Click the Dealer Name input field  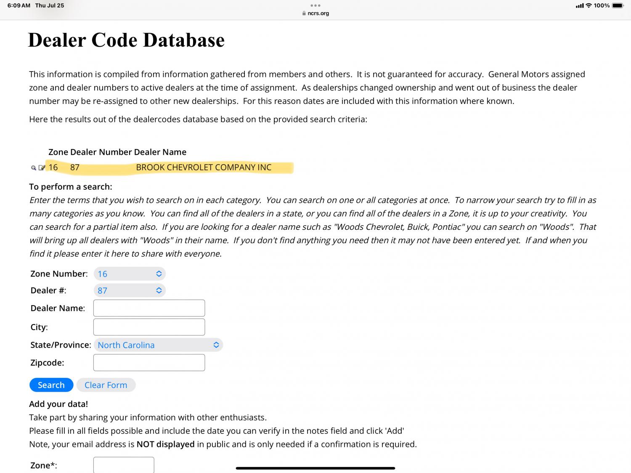point(149,308)
